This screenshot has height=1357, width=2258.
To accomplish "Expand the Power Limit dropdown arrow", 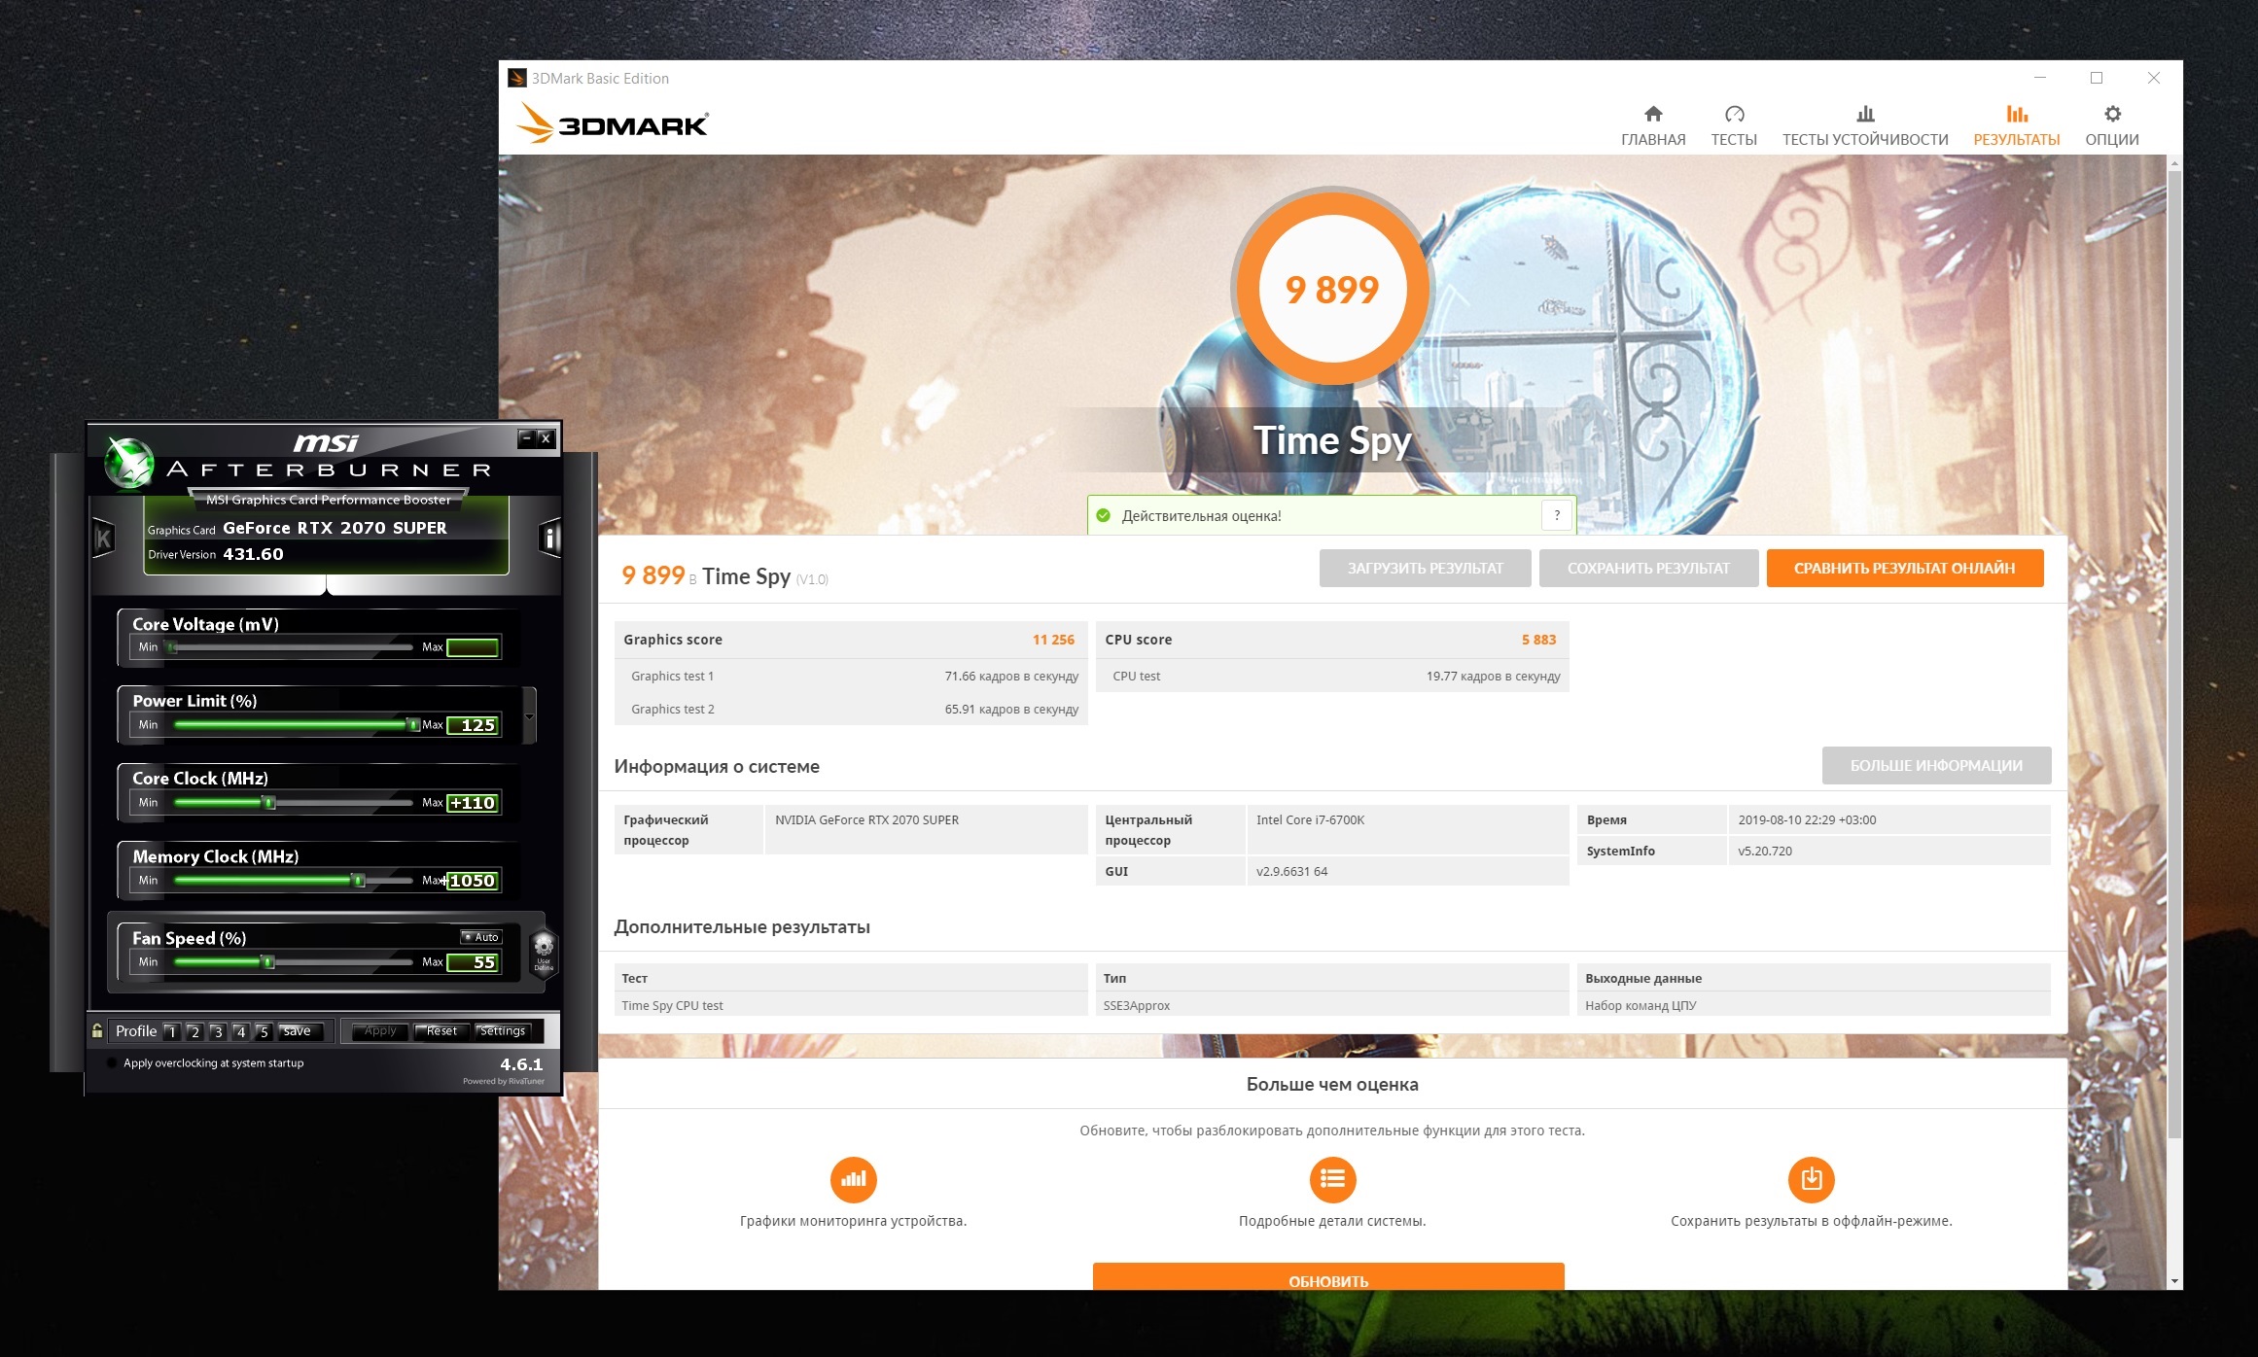I will tap(529, 716).
